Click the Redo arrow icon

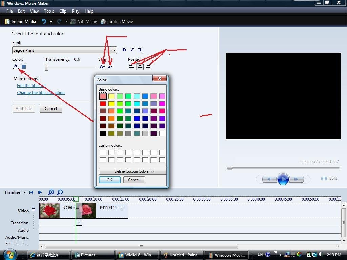[59, 21]
